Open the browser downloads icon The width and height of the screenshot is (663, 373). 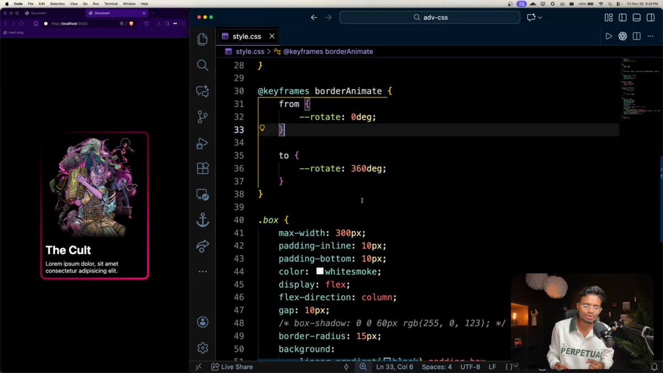[x=159, y=24]
